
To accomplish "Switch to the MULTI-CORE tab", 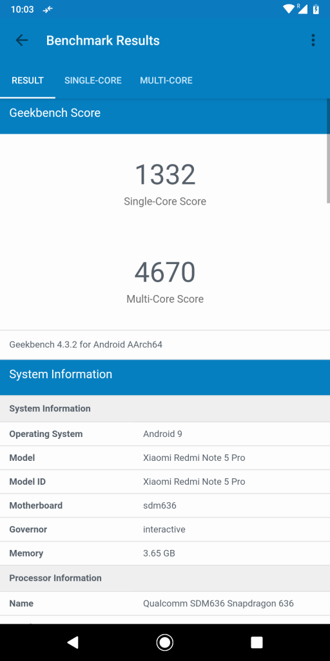I will coord(166,81).
